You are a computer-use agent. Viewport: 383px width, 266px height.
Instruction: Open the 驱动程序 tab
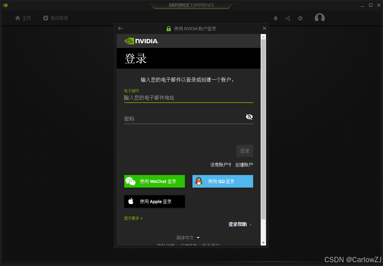[56, 18]
